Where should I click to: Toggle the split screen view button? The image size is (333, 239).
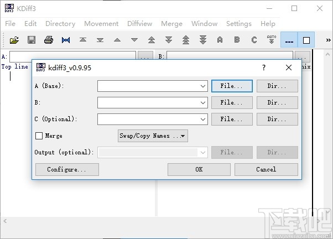pyautogui.click(x=289, y=40)
